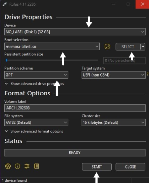Image resolution: width=149 pixels, height=183 pixels.
Task: Click the Partition scheme label
Action: pos(19,68)
